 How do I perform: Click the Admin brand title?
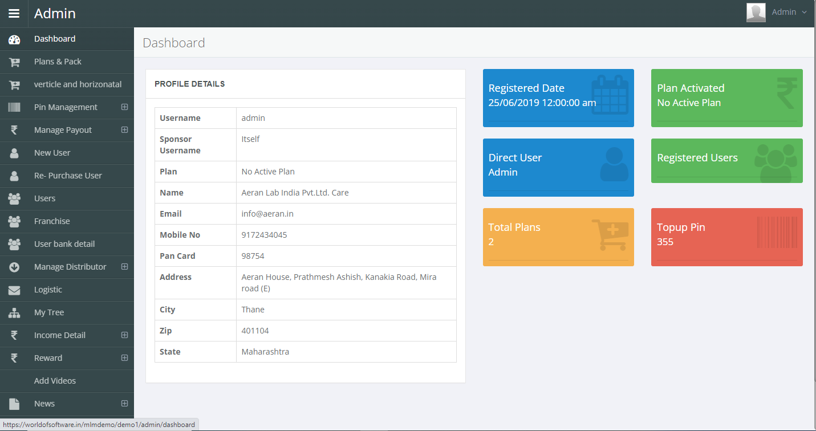[x=55, y=13]
